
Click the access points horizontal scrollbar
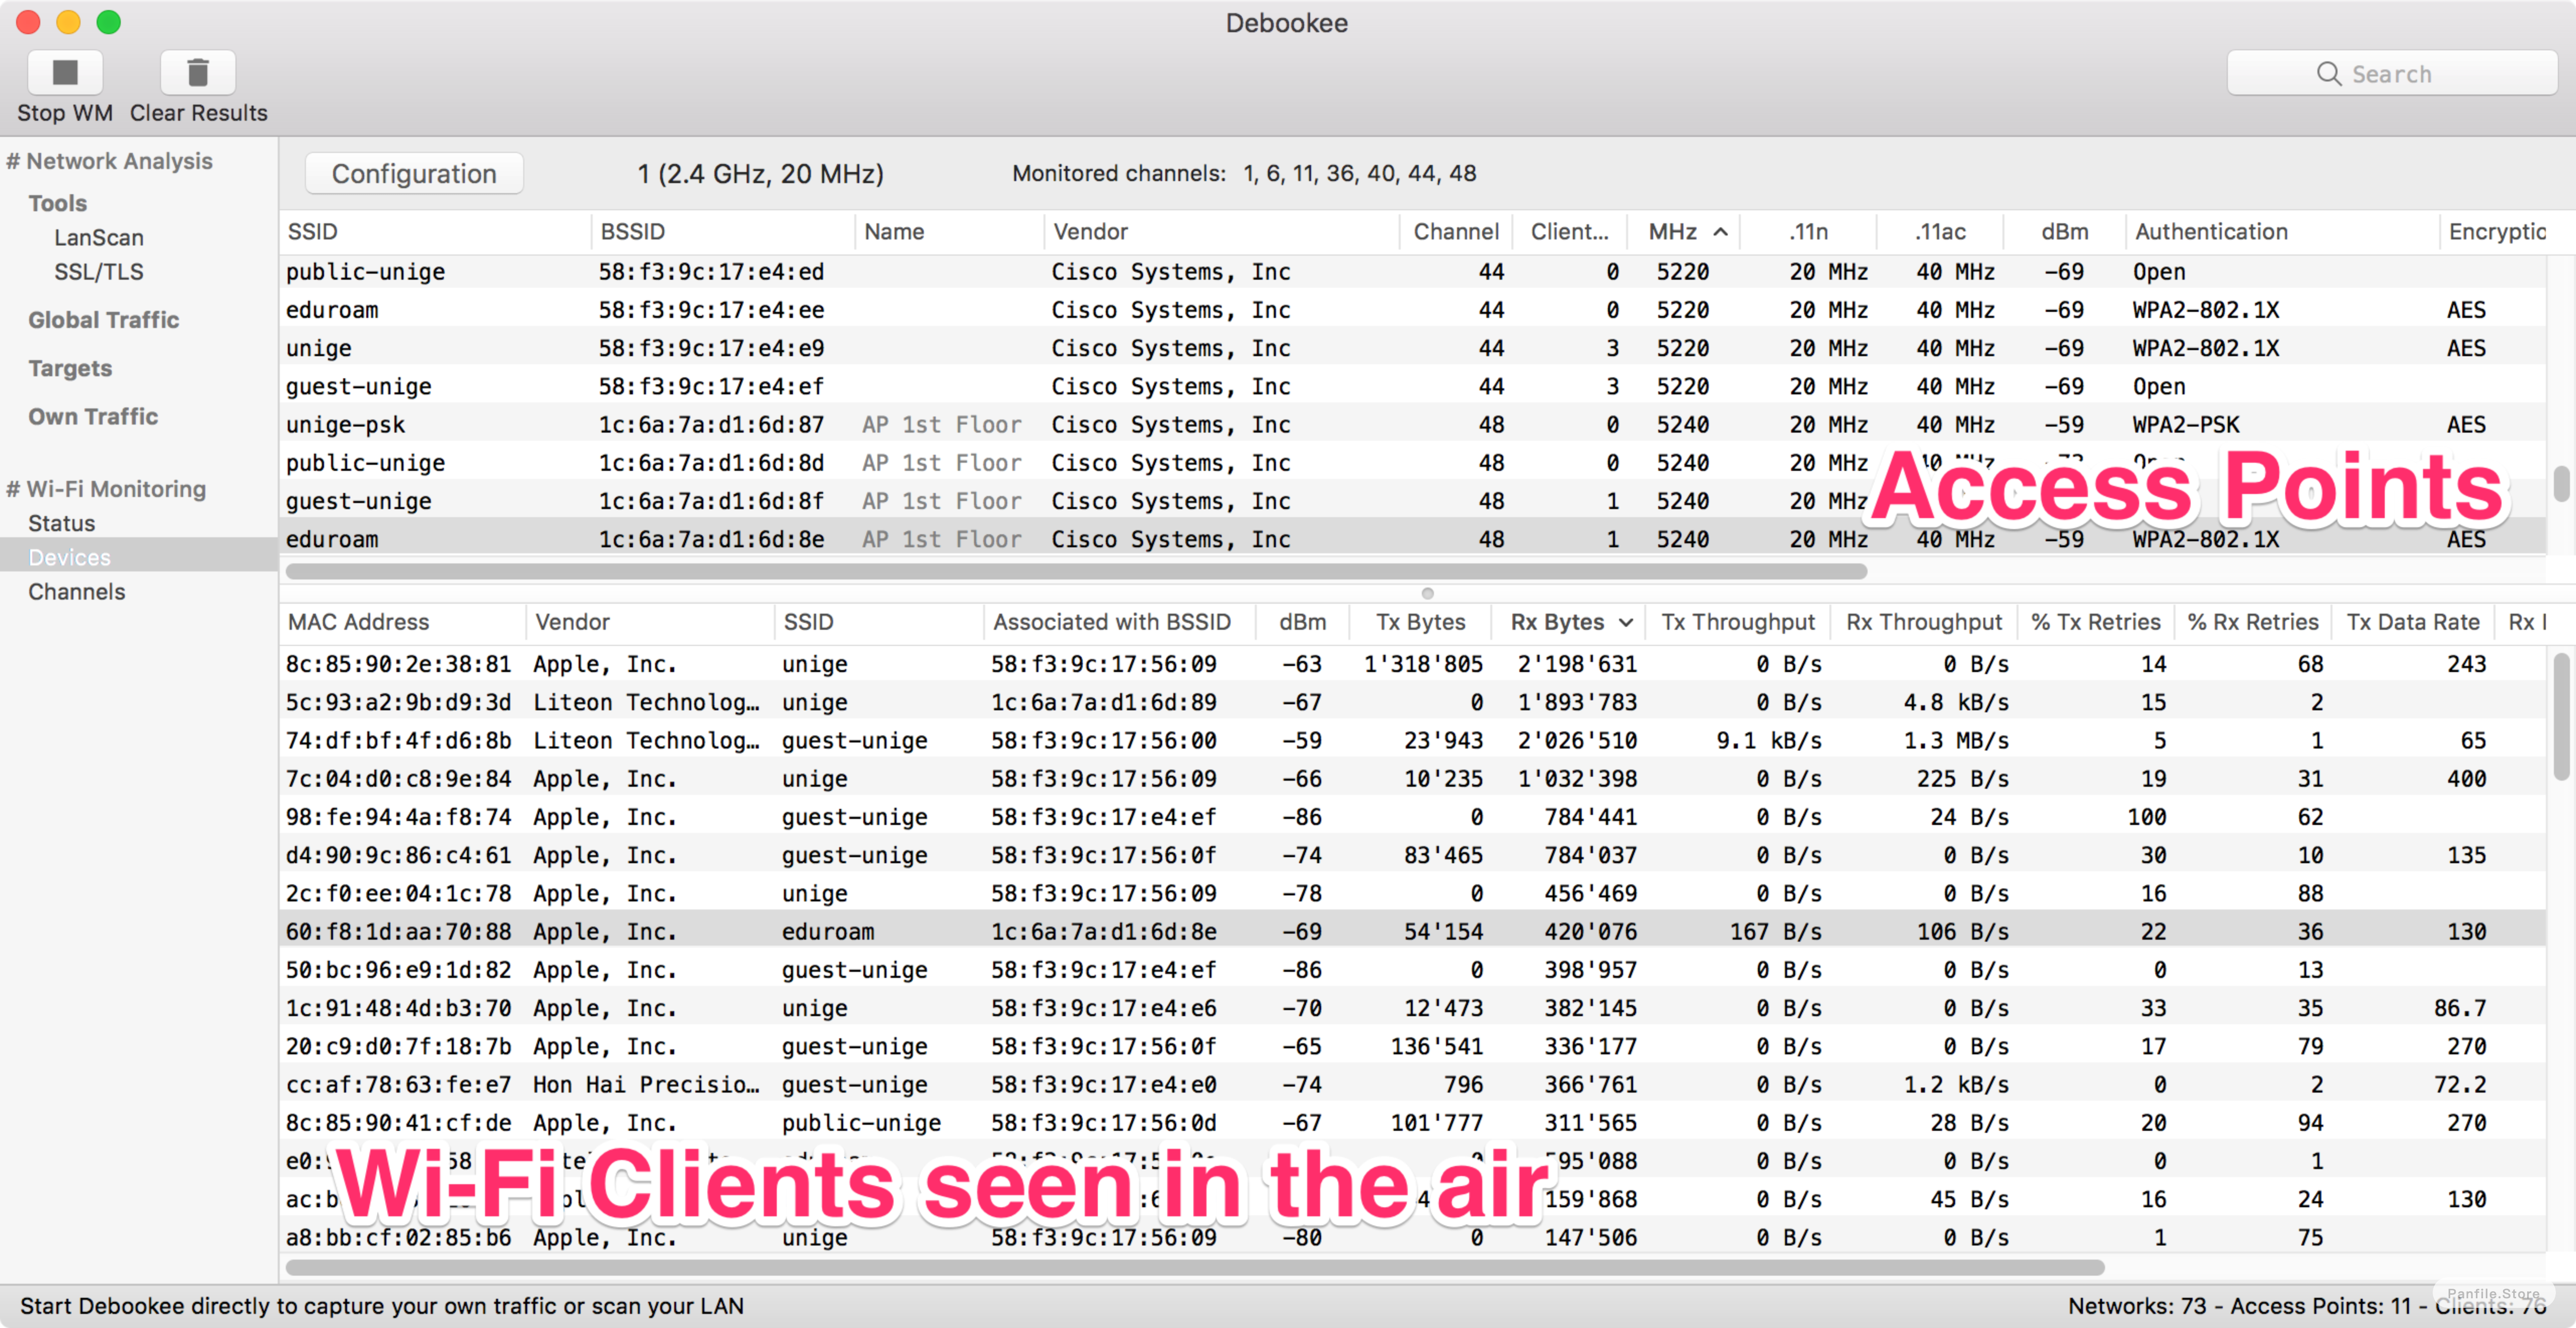tap(1076, 571)
